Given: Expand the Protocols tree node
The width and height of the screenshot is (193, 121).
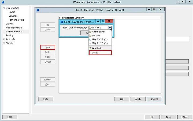Looking at the screenshot, I should click(4, 39).
